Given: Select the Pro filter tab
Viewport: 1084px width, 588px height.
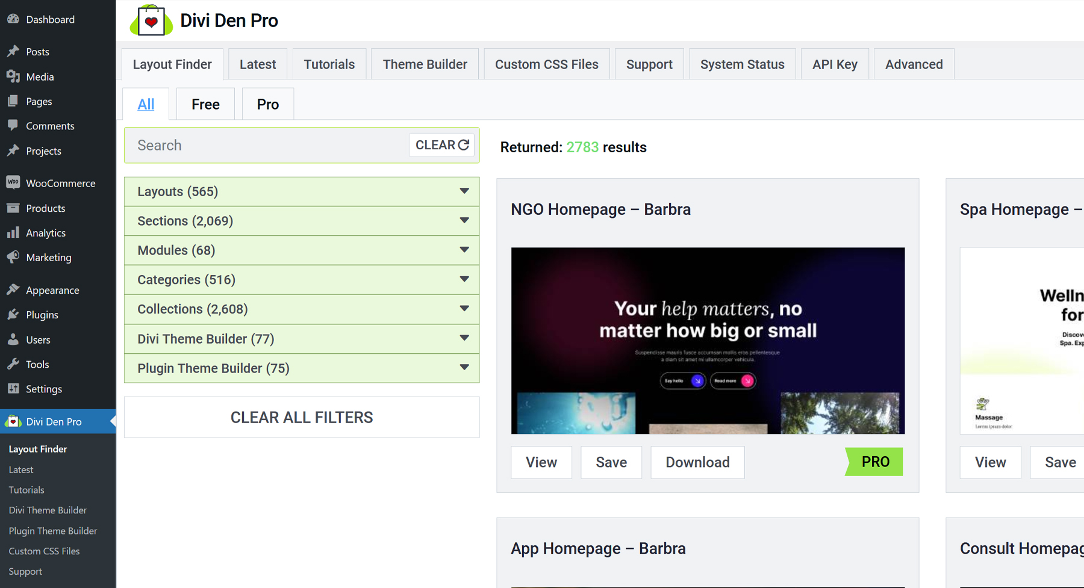Looking at the screenshot, I should 268,104.
